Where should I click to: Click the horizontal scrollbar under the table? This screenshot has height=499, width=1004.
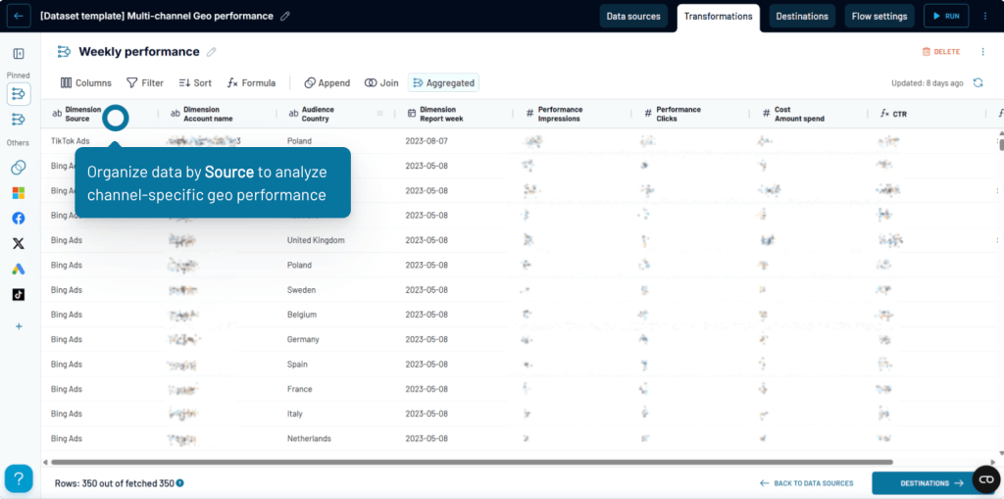click(x=471, y=462)
